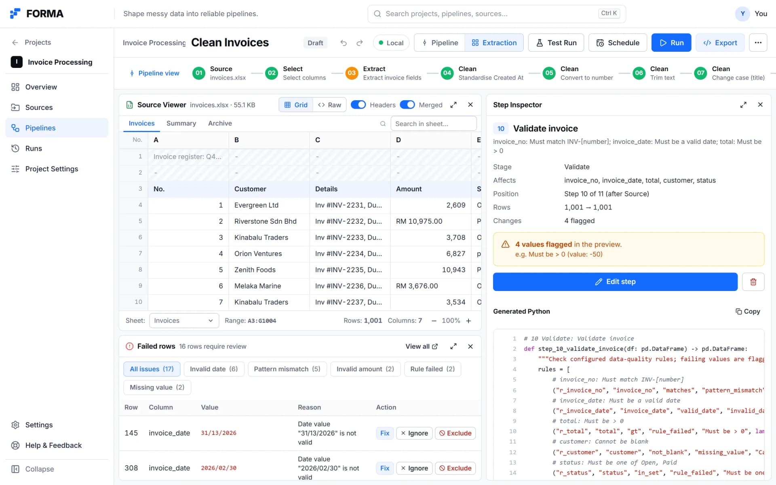Switch to Extraction mode
776x485 pixels.
point(494,43)
